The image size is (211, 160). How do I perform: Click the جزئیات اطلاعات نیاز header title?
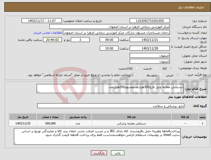pos(191,7)
